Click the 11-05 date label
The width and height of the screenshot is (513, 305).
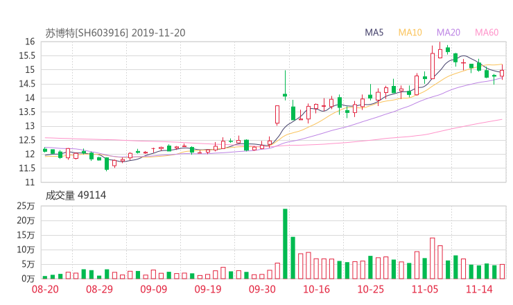point(425,289)
